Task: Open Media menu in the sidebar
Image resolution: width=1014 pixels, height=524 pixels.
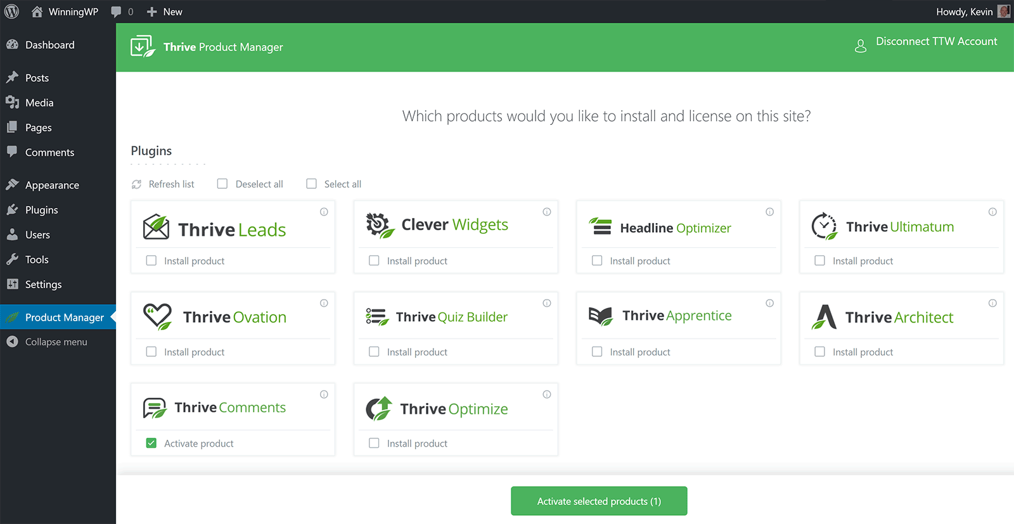Action: click(58, 103)
